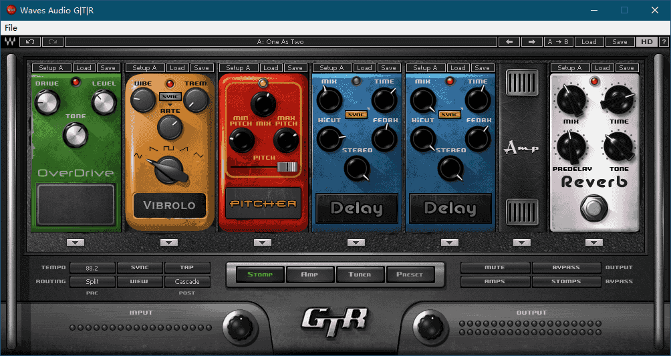Click the TAP tempo button
Viewport: 671px width, 356px height.
(x=187, y=267)
